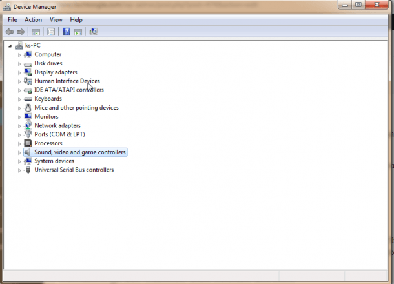The width and height of the screenshot is (394, 284).
Task: Click the Universal Serial Bus controllers icon
Action: coord(28,170)
